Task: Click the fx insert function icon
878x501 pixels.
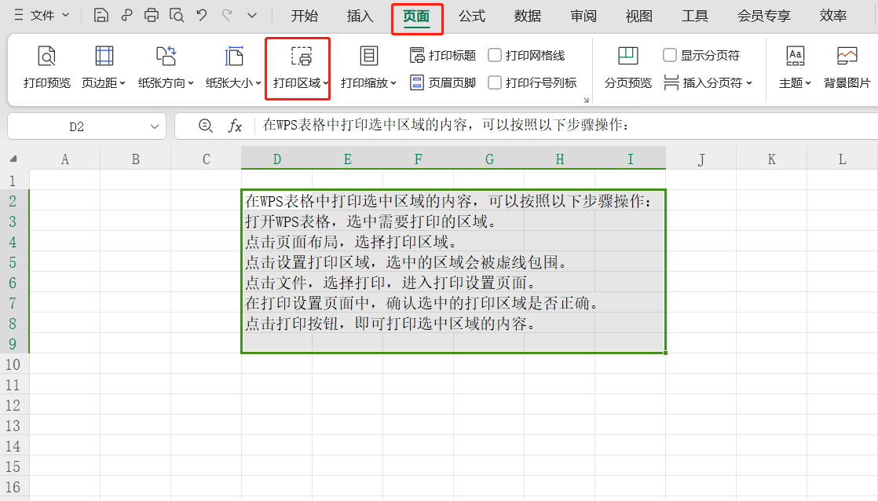Action: [x=235, y=126]
